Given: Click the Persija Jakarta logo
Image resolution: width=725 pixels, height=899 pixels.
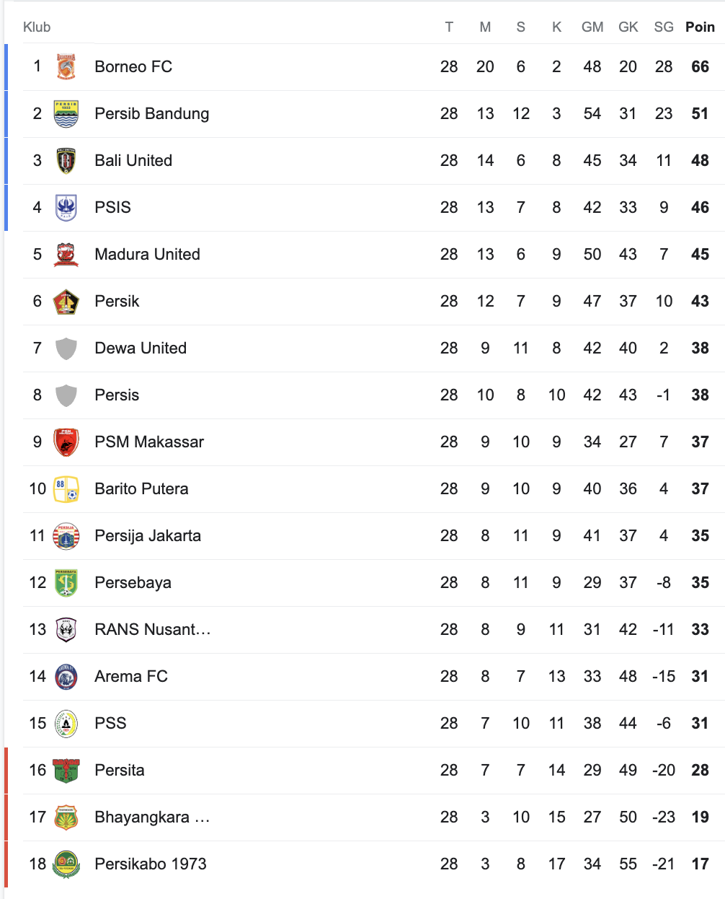Looking at the screenshot, I should 66,536.
